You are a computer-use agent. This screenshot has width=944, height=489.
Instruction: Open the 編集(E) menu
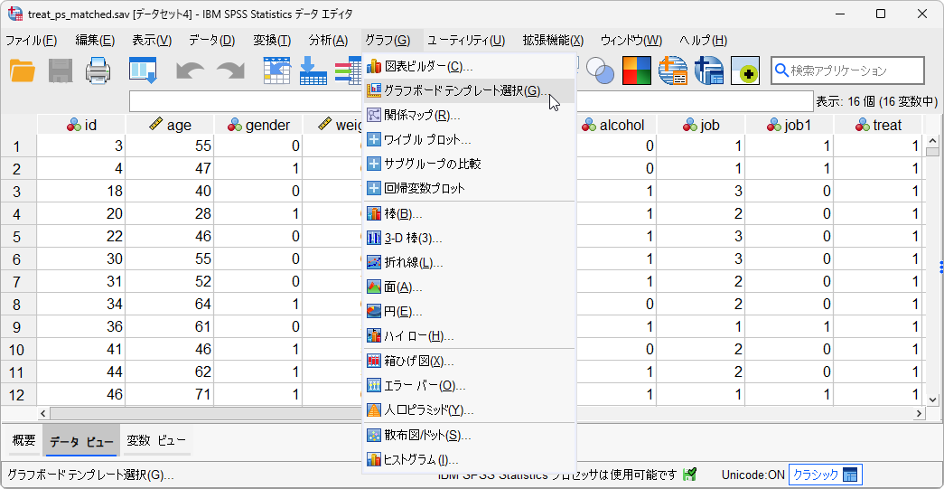coord(95,41)
